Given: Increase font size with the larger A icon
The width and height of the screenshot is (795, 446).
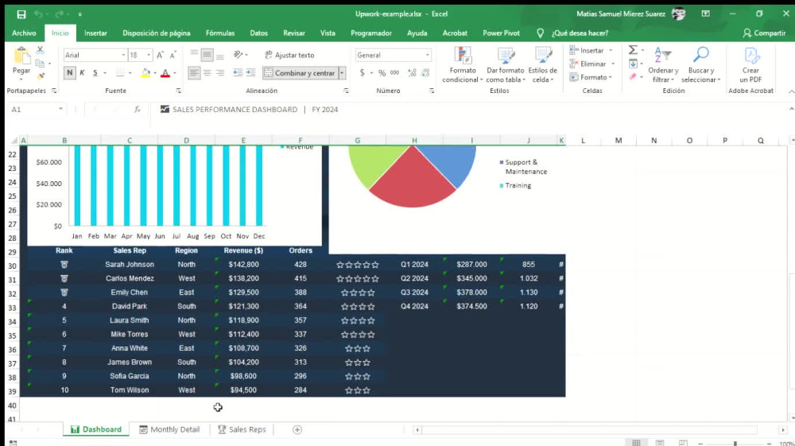Looking at the screenshot, I should [161, 55].
